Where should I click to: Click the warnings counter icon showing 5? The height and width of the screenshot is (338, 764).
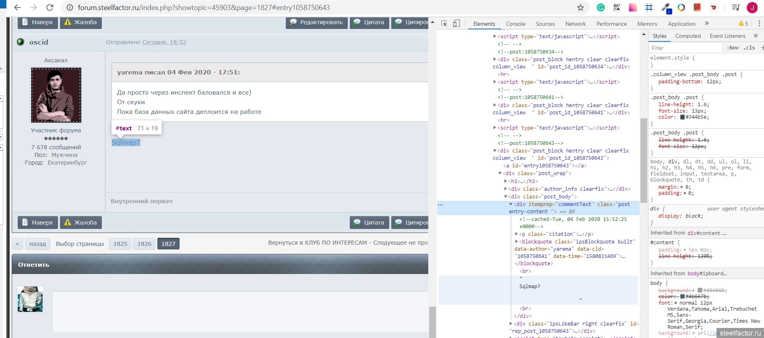[743, 24]
